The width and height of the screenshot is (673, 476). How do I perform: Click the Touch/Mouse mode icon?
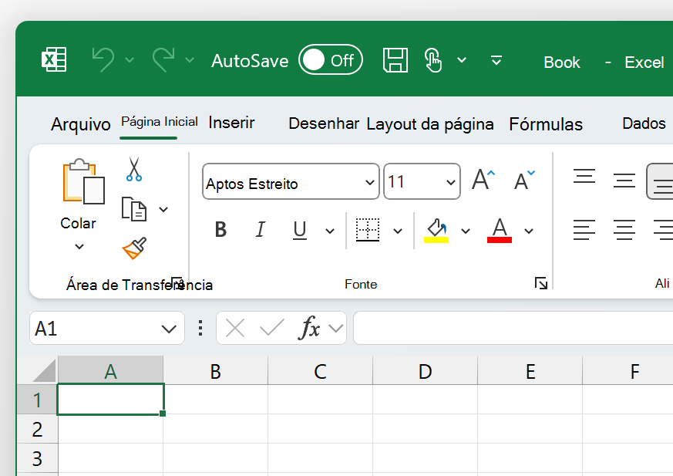pyautogui.click(x=432, y=59)
